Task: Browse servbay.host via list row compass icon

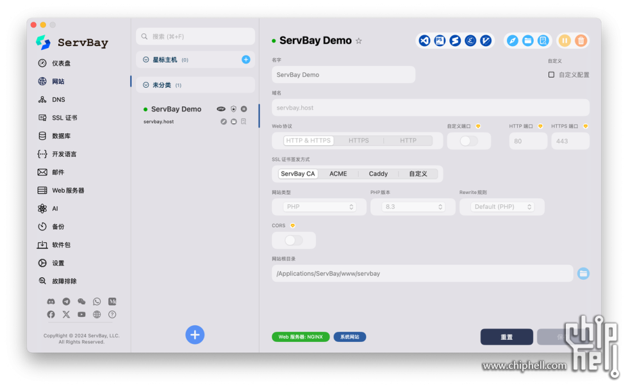Action: [x=224, y=122]
